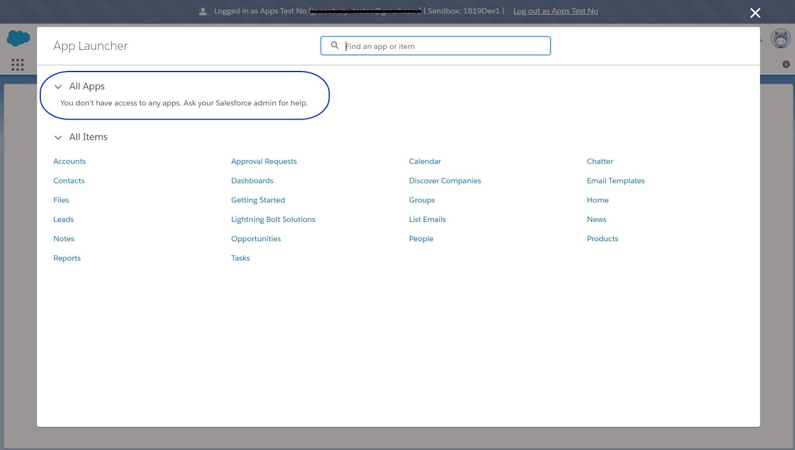
Task: Select Opportunities
Action: [256, 239]
